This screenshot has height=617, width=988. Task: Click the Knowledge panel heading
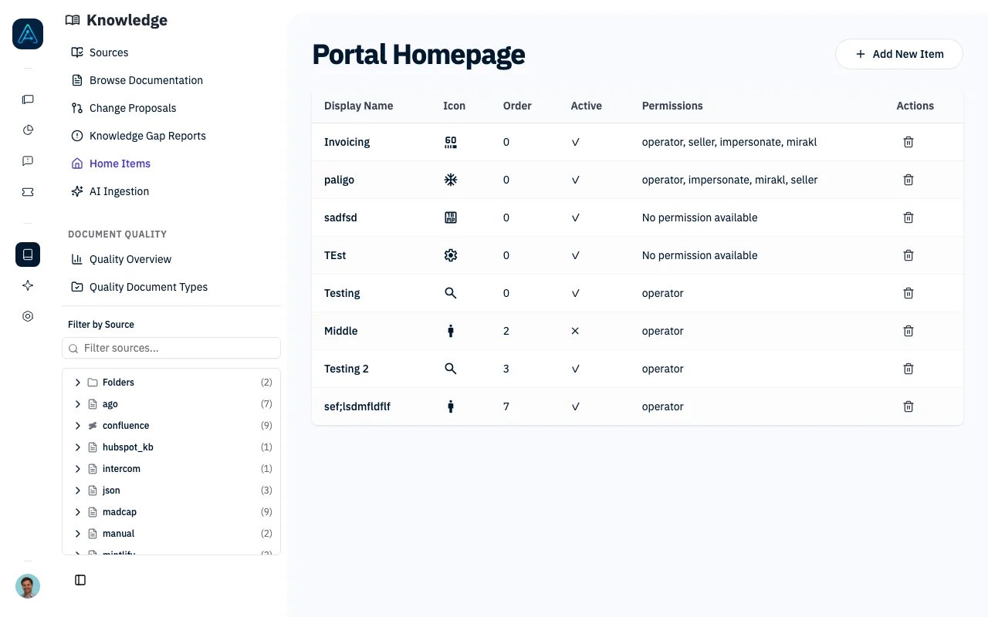[127, 20]
